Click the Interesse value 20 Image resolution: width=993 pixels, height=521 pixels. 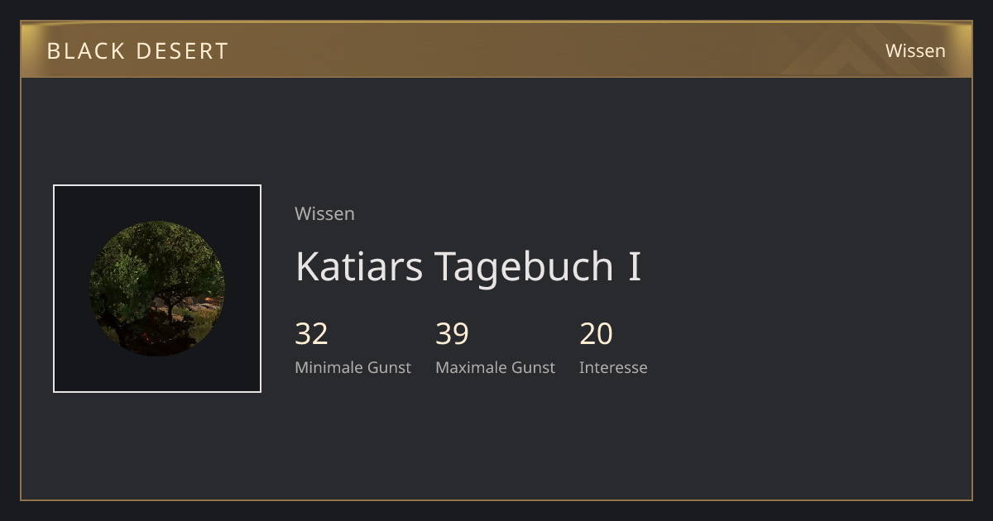coord(596,333)
